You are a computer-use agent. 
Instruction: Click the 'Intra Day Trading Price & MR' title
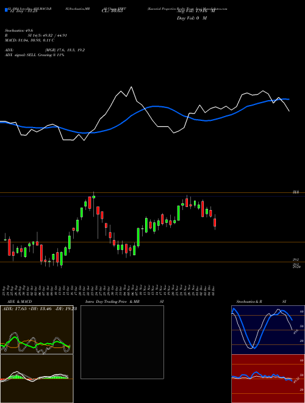pyautogui.click(x=112, y=302)
